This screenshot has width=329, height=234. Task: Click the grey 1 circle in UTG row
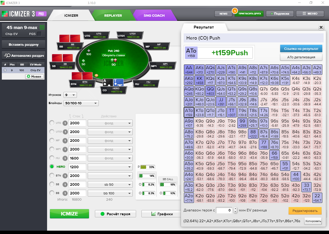click(65, 123)
